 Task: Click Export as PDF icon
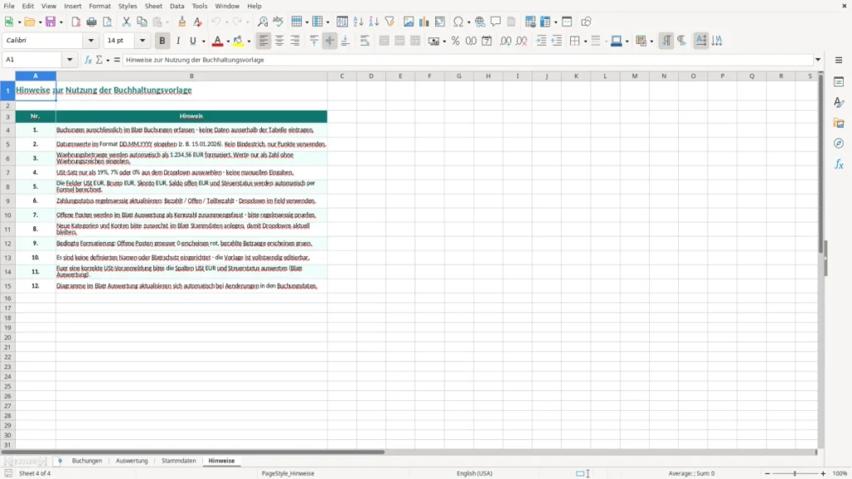click(76, 22)
